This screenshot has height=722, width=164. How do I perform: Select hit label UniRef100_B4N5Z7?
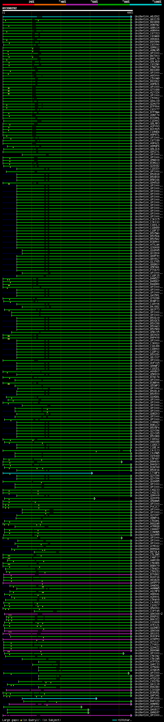[x=147, y=279]
